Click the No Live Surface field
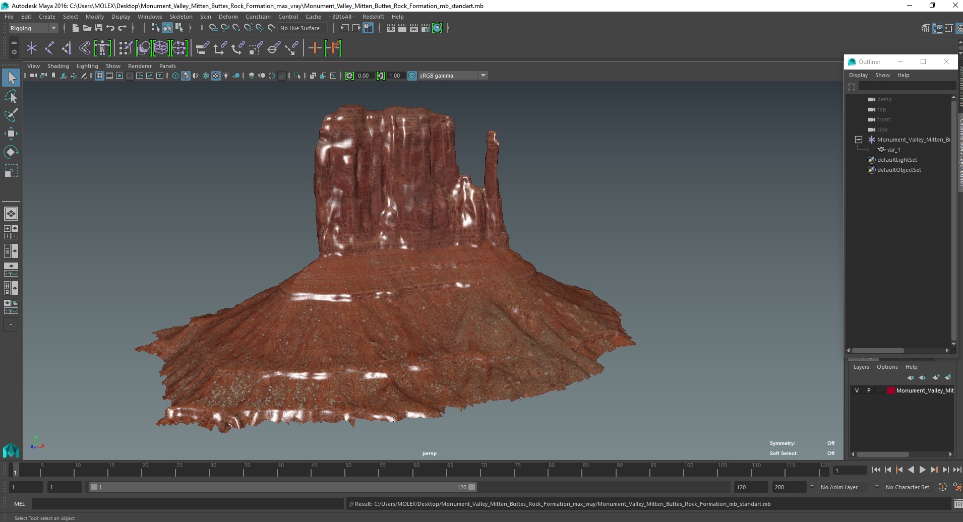 click(x=302, y=28)
